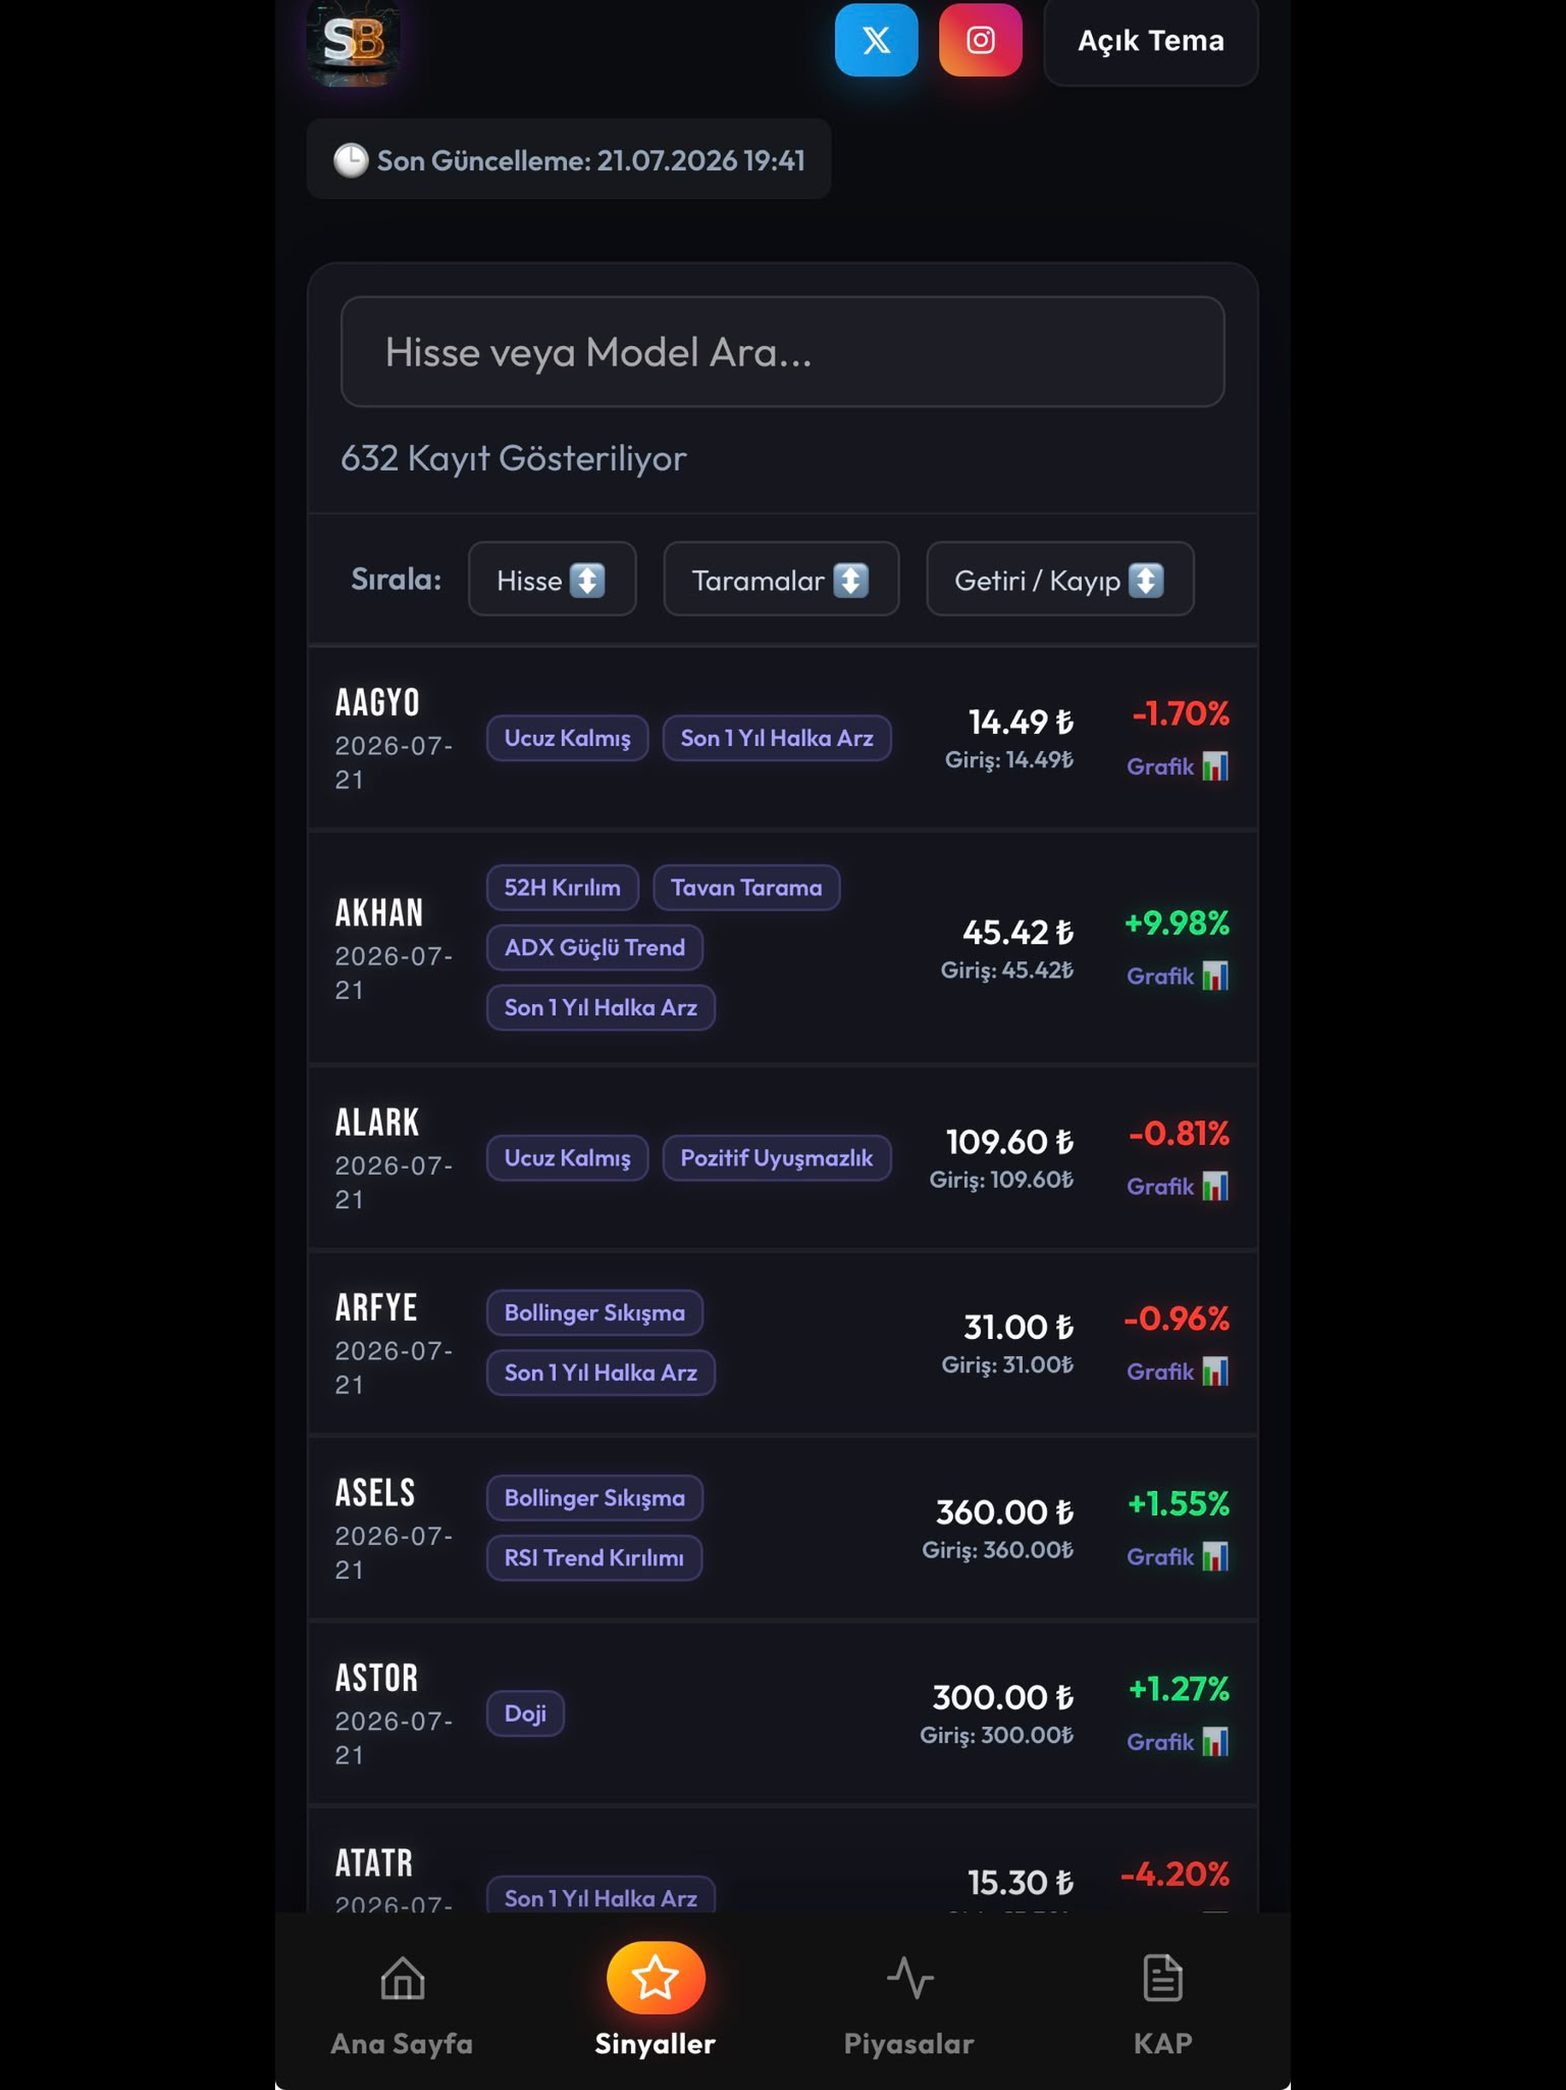Screen dimensions: 1566x2090
Task: Click the Tavan Tarama tag
Action: (746, 887)
